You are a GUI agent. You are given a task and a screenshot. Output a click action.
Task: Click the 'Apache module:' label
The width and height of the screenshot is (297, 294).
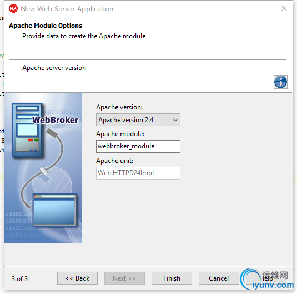coord(120,134)
